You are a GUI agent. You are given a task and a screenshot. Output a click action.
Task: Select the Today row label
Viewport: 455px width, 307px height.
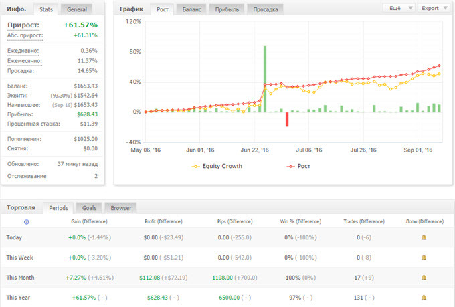coord(14,237)
